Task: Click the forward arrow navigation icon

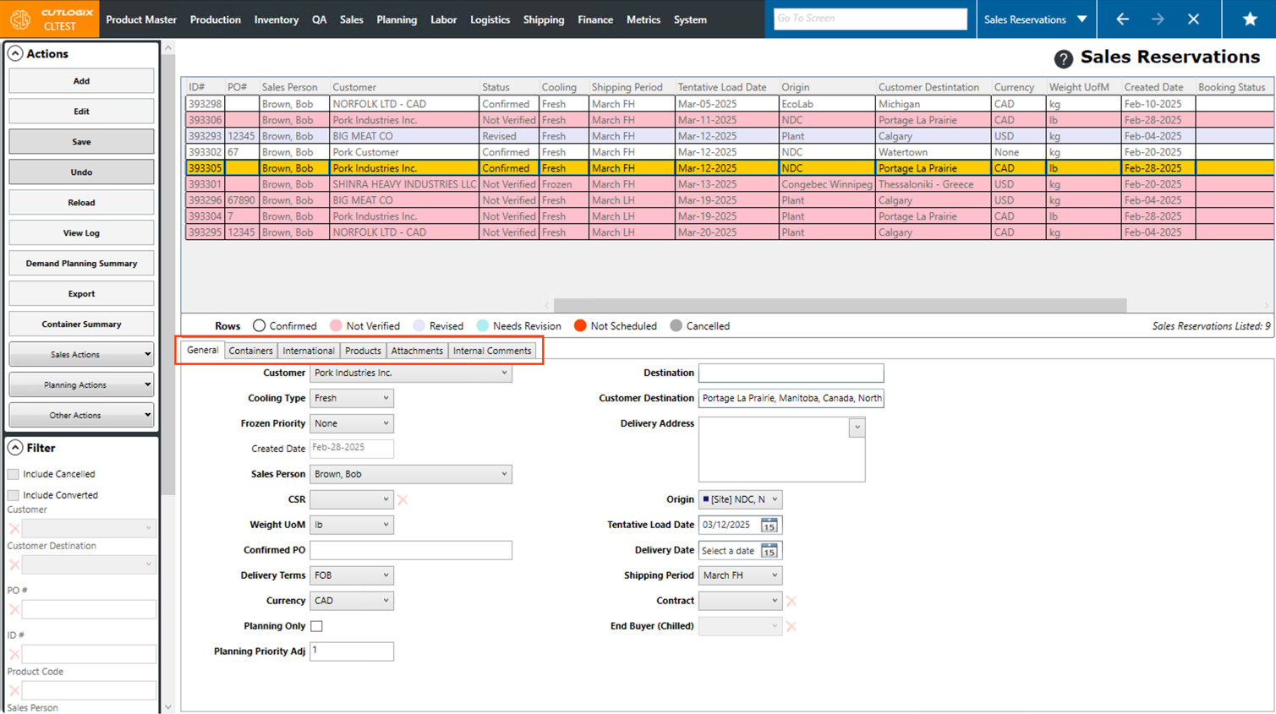Action: point(1158,19)
